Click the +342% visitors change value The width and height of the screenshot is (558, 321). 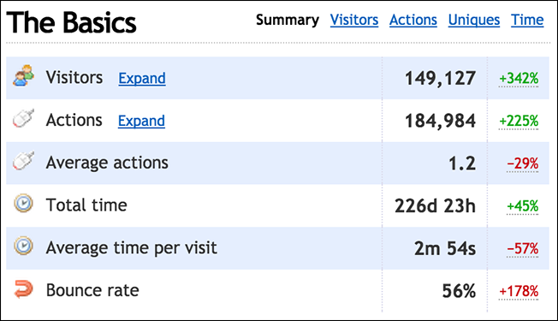pos(519,79)
